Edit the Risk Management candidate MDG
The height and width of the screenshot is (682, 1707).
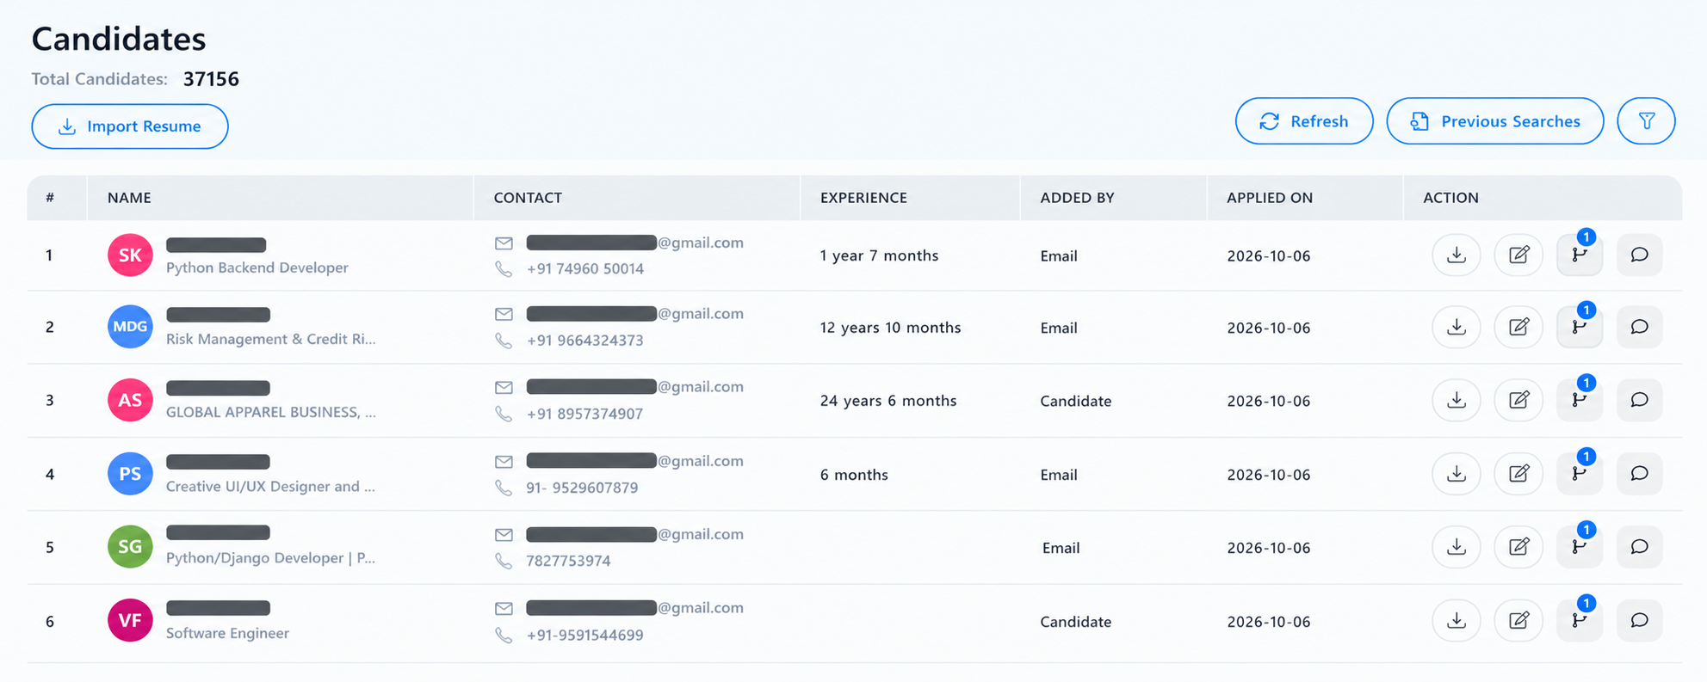1518,327
